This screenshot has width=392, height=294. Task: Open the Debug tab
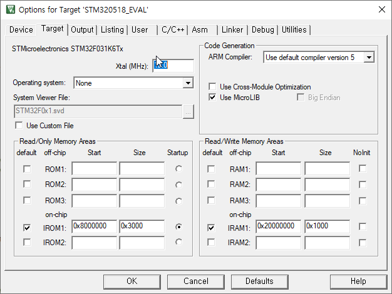pyautogui.click(x=263, y=30)
